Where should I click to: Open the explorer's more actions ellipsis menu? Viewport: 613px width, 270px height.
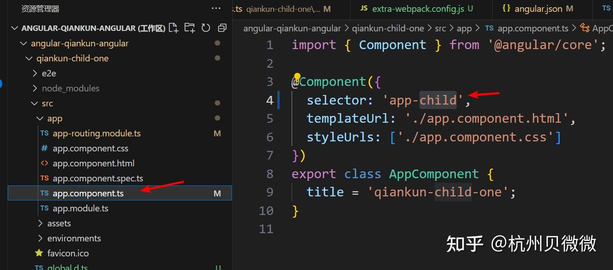click(216, 9)
